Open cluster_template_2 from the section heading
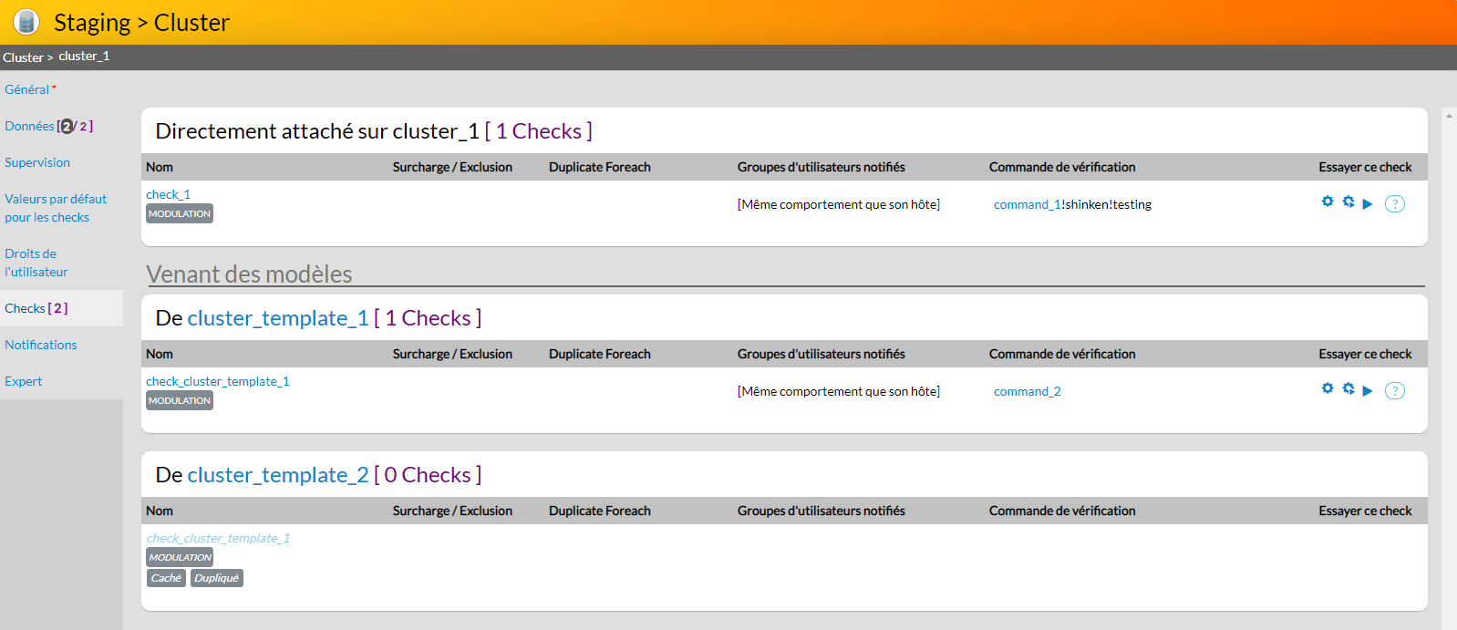 (277, 475)
